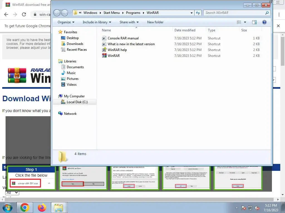Image resolution: width=285 pixels, height=213 pixels.
Task: Click the Windows Start button
Action: coord(8,207)
